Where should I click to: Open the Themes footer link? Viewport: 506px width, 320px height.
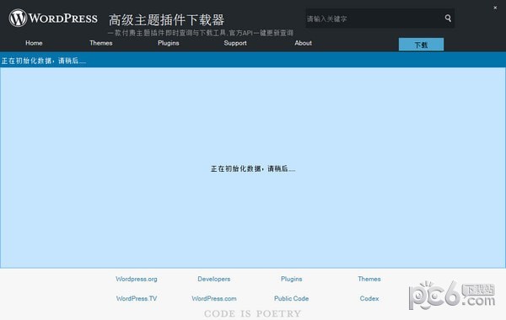pos(369,279)
